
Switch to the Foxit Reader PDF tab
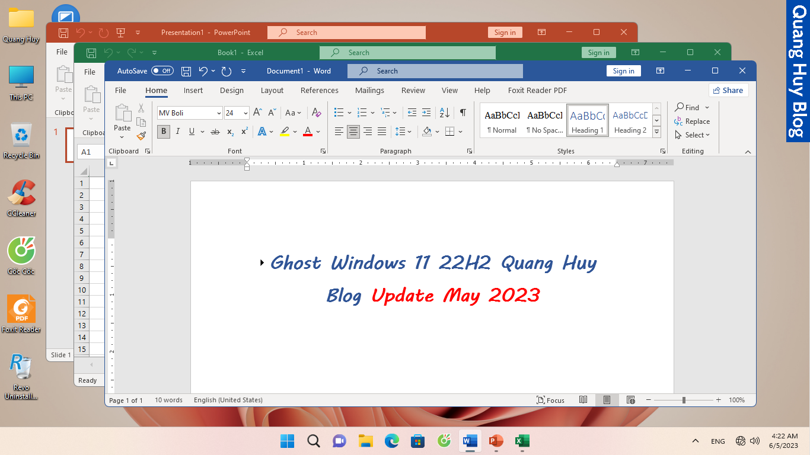pos(537,91)
